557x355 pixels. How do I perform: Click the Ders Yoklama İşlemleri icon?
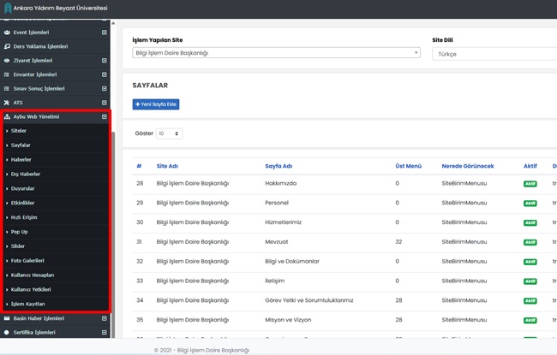tap(8, 46)
